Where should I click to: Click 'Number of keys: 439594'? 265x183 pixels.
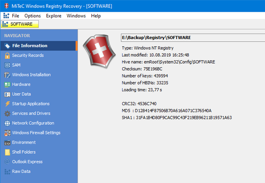pos(145,76)
